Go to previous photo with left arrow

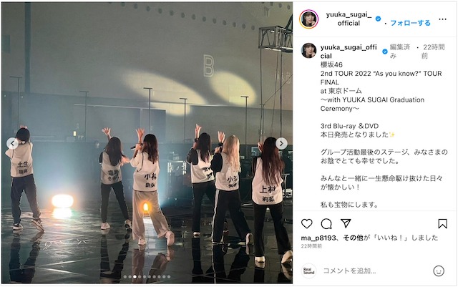coord(13,143)
